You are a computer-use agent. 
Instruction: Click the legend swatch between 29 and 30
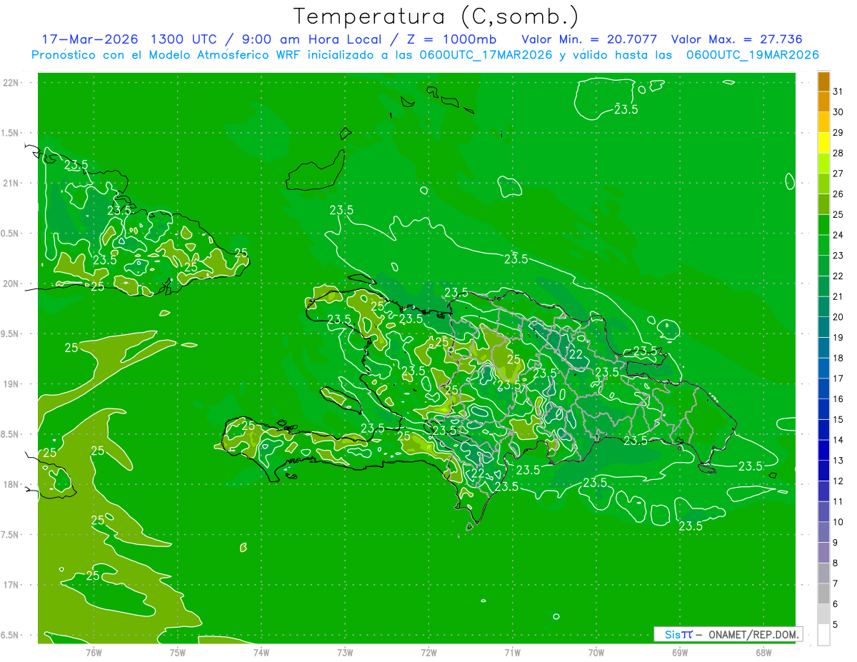(823, 122)
